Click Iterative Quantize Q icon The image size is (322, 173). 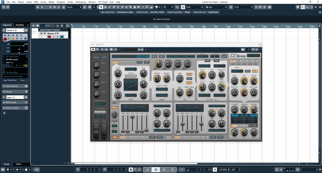(x=231, y=7)
